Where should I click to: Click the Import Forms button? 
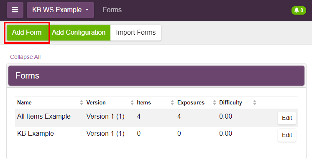tap(136, 33)
